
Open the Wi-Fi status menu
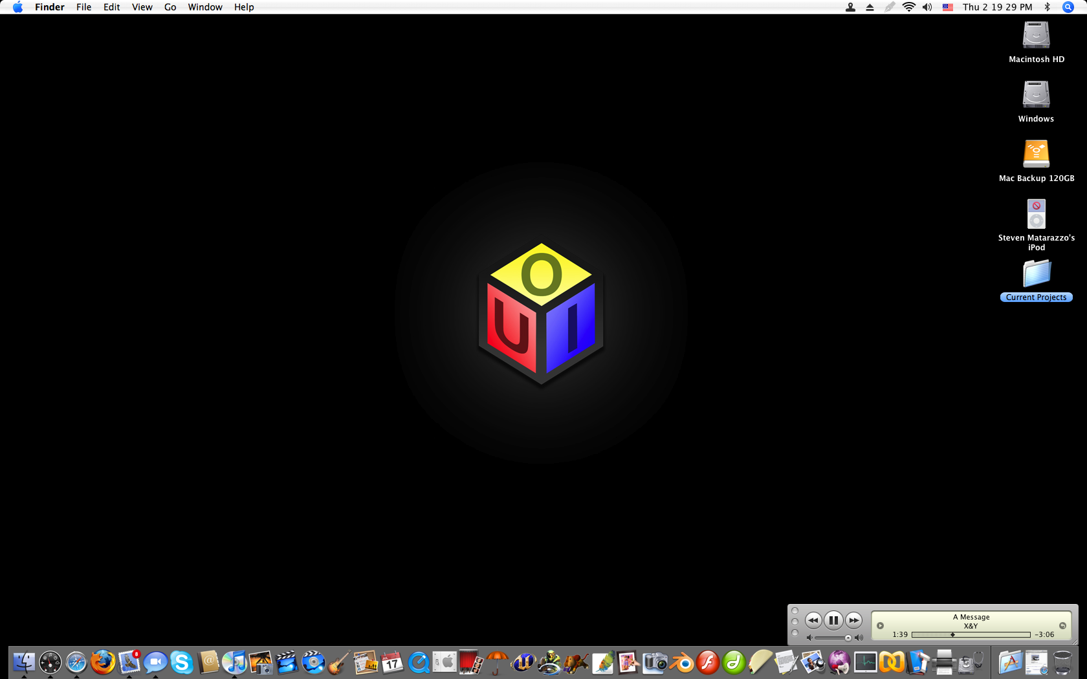(909, 7)
